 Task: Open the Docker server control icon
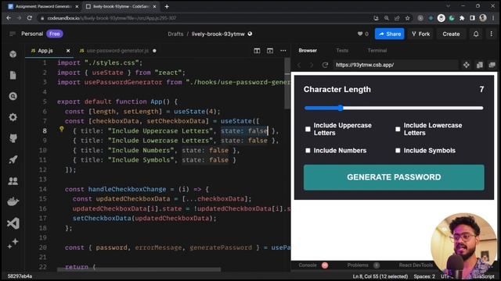13,201
